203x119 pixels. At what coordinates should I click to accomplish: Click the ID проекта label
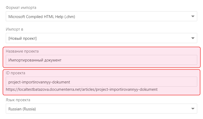click(x=16, y=73)
